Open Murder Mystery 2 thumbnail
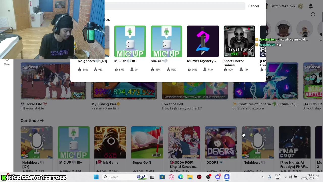Screen dimensions: 323x182 point(203,41)
